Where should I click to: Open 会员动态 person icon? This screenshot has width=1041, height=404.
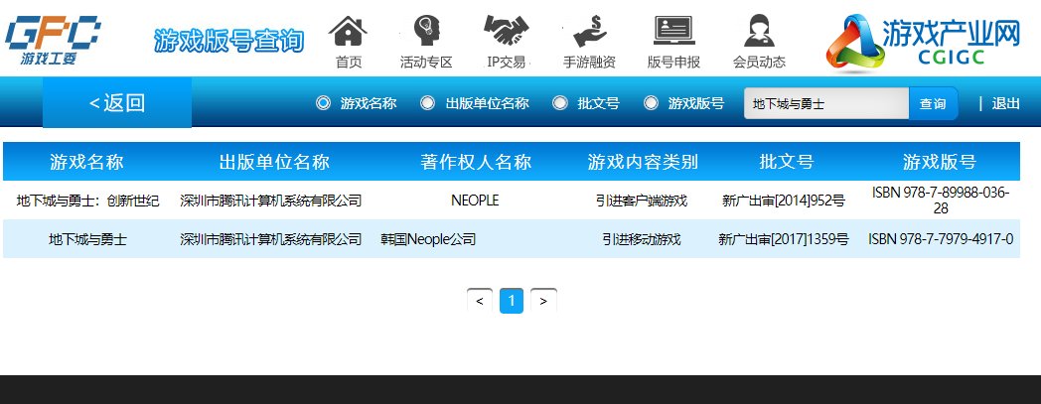point(759,32)
